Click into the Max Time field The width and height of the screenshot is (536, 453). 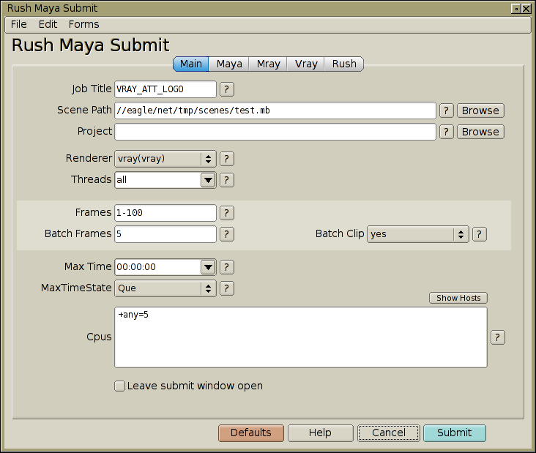point(158,267)
